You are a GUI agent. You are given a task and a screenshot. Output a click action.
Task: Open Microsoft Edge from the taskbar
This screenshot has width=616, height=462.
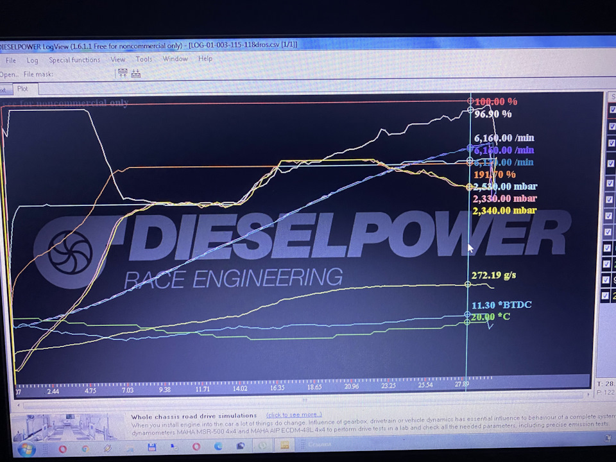[x=218, y=446]
